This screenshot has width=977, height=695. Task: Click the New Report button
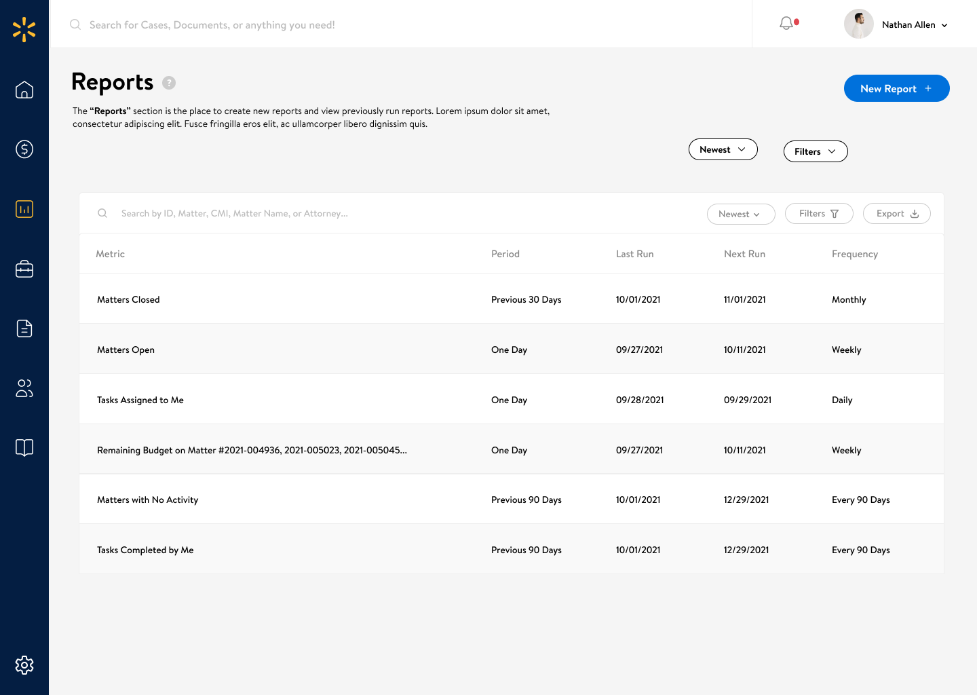(896, 88)
